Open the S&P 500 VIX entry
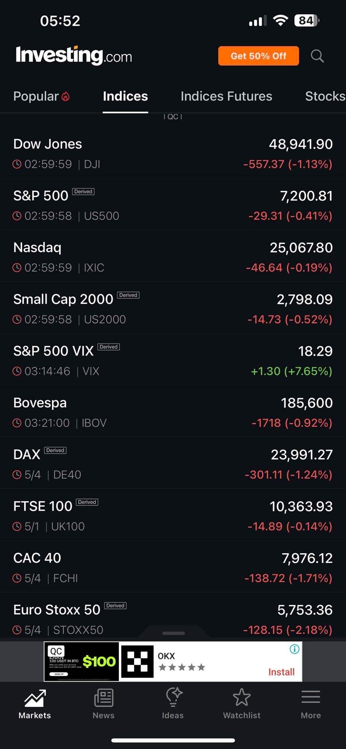 coord(173,360)
